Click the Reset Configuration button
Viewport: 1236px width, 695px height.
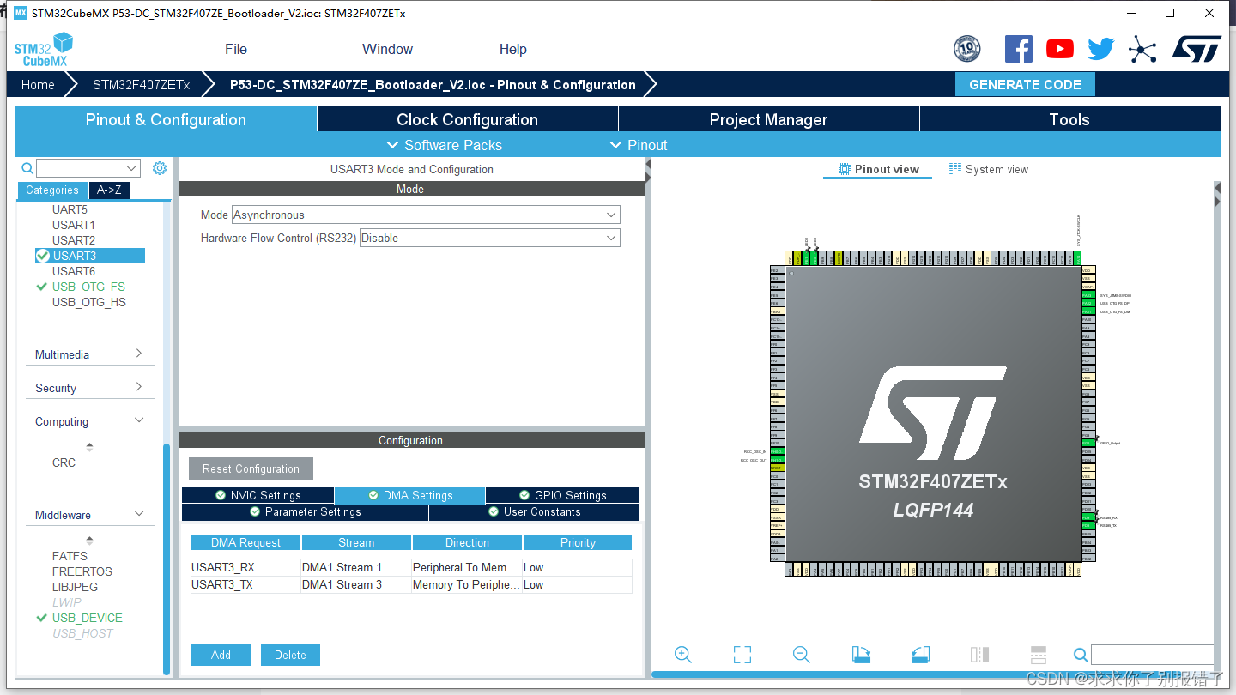(250, 468)
